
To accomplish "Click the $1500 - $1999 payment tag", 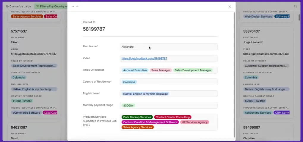I will (22, 101).
